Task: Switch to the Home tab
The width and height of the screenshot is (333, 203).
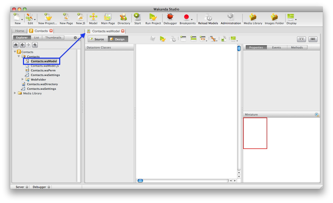Action: point(20,31)
